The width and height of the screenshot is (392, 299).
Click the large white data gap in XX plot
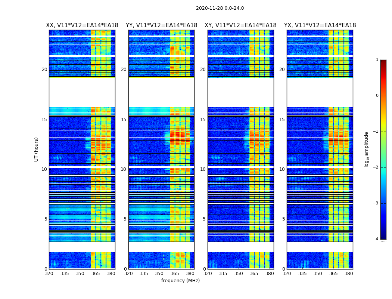(x=82, y=93)
